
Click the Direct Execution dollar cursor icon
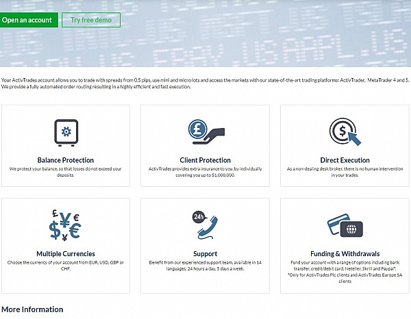click(345, 131)
